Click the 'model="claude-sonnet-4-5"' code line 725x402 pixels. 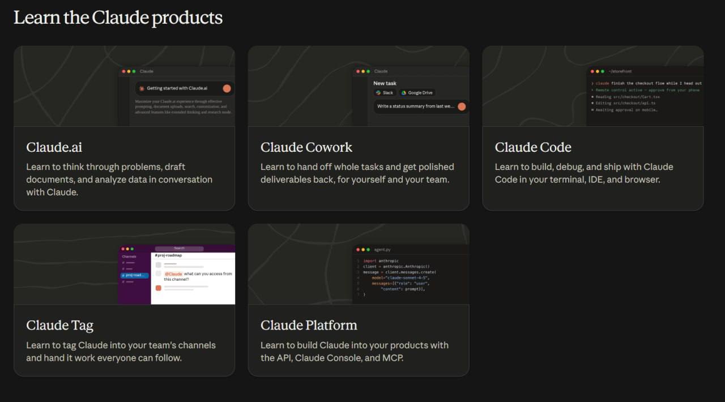click(x=400, y=278)
